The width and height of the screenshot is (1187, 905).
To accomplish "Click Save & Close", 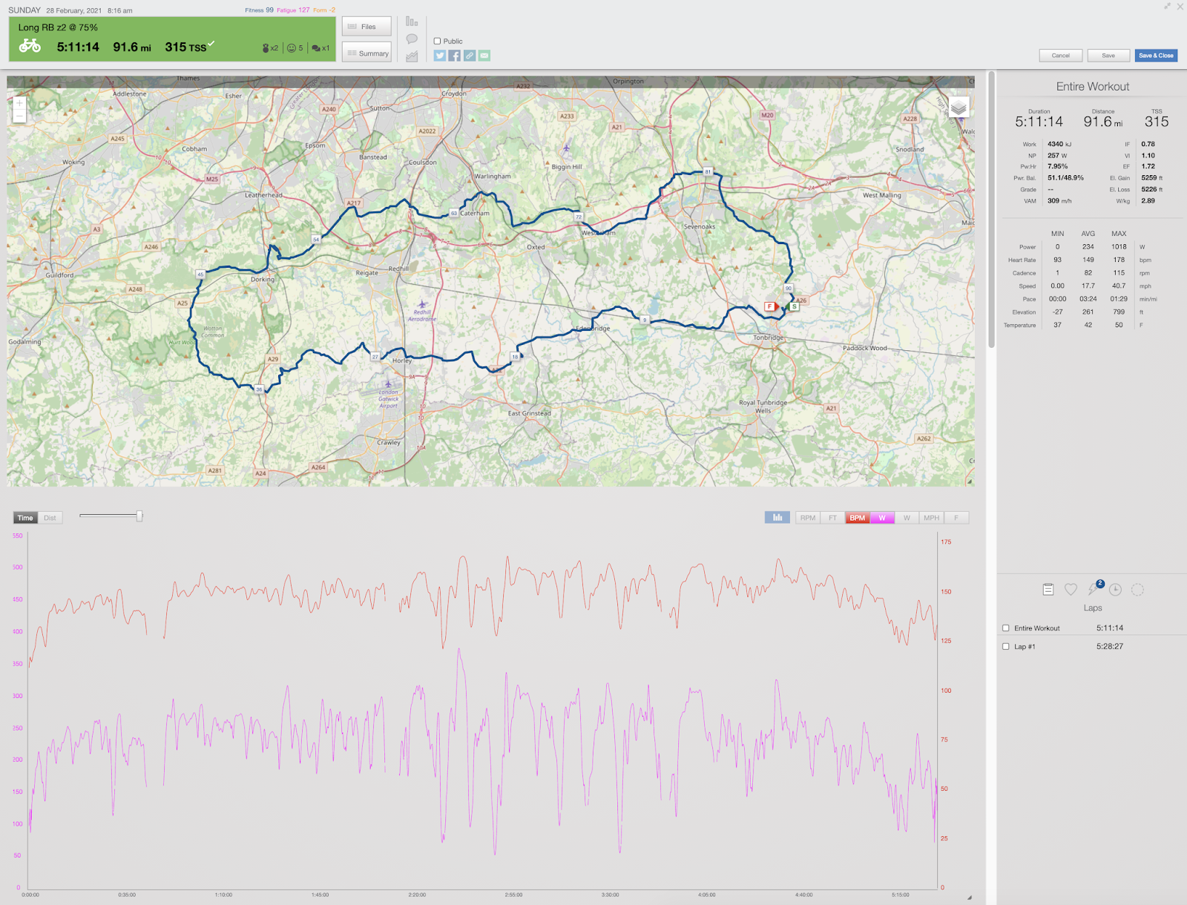I will tap(1156, 56).
